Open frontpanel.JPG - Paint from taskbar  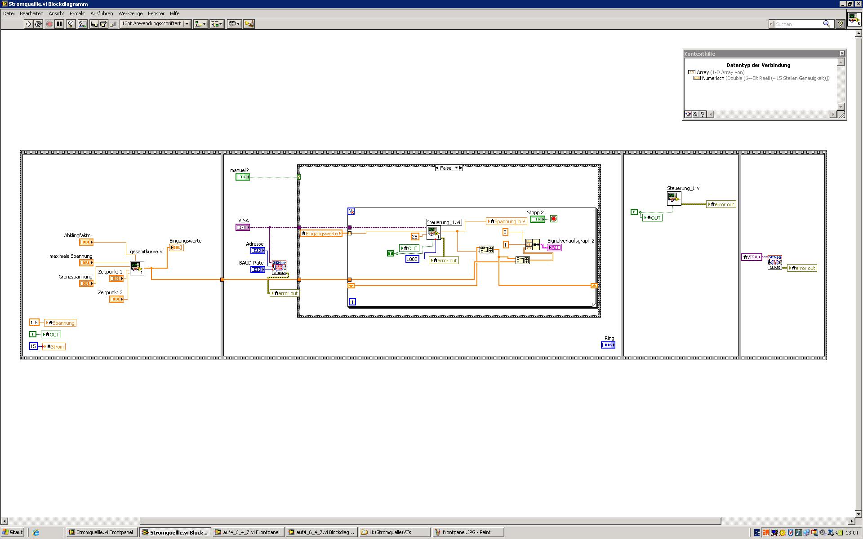pyautogui.click(x=466, y=532)
